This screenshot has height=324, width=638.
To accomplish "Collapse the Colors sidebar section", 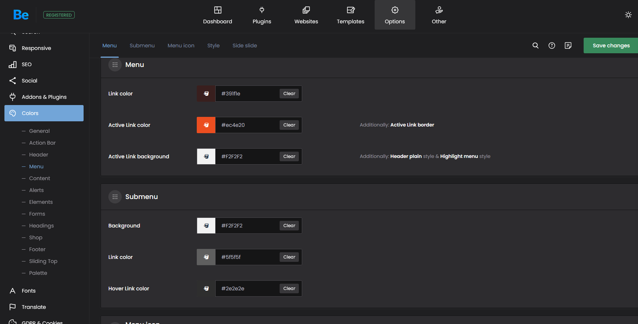I will click(44, 113).
